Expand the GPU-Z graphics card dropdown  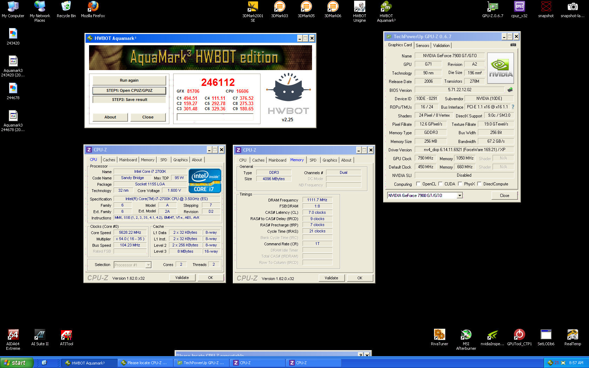pos(459,196)
